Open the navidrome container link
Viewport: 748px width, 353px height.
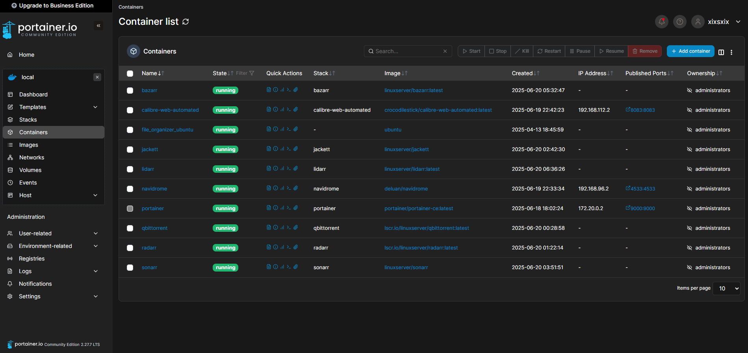(154, 189)
